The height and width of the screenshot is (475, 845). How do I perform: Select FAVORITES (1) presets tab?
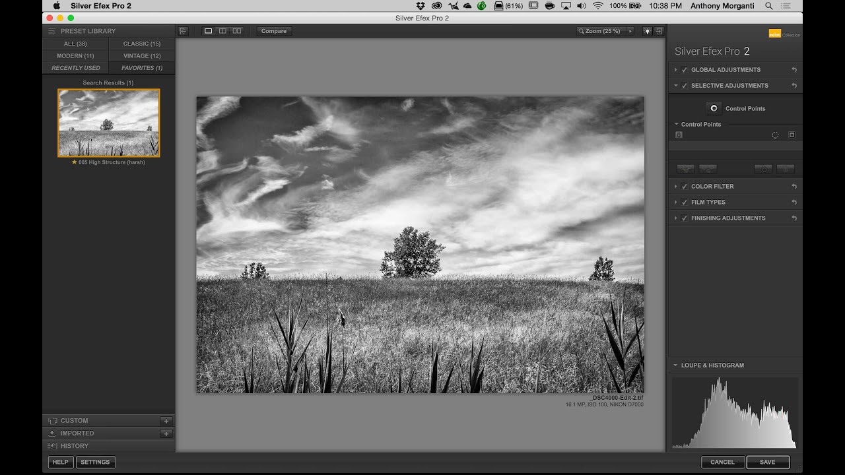(x=142, y=68)
